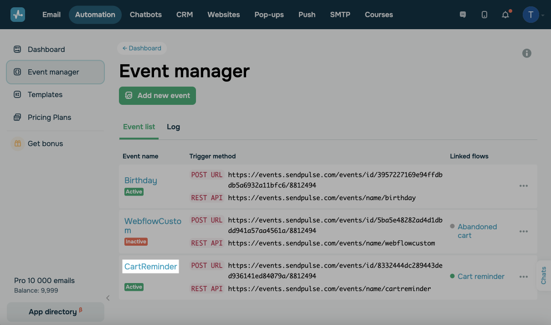
Task: Open Templates in the sidebar
Action: (x=45, y=94)
